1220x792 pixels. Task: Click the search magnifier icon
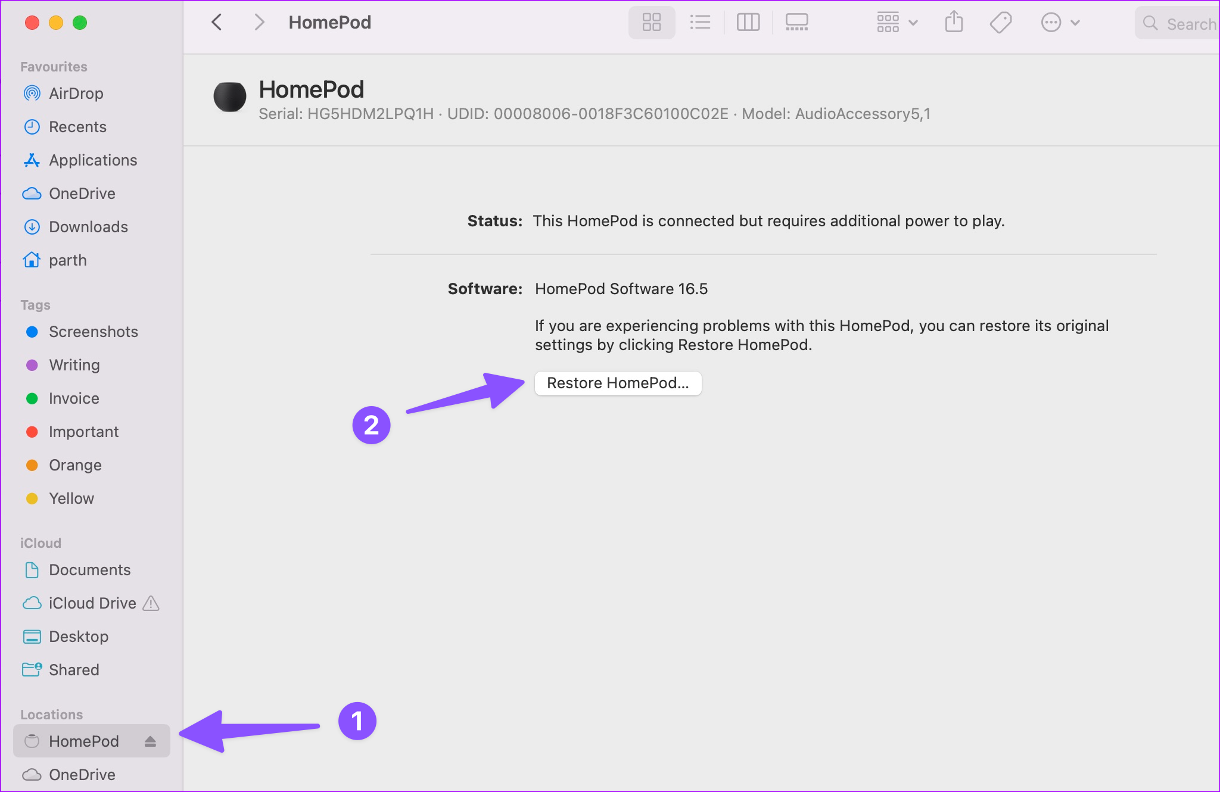(1151, 23)
